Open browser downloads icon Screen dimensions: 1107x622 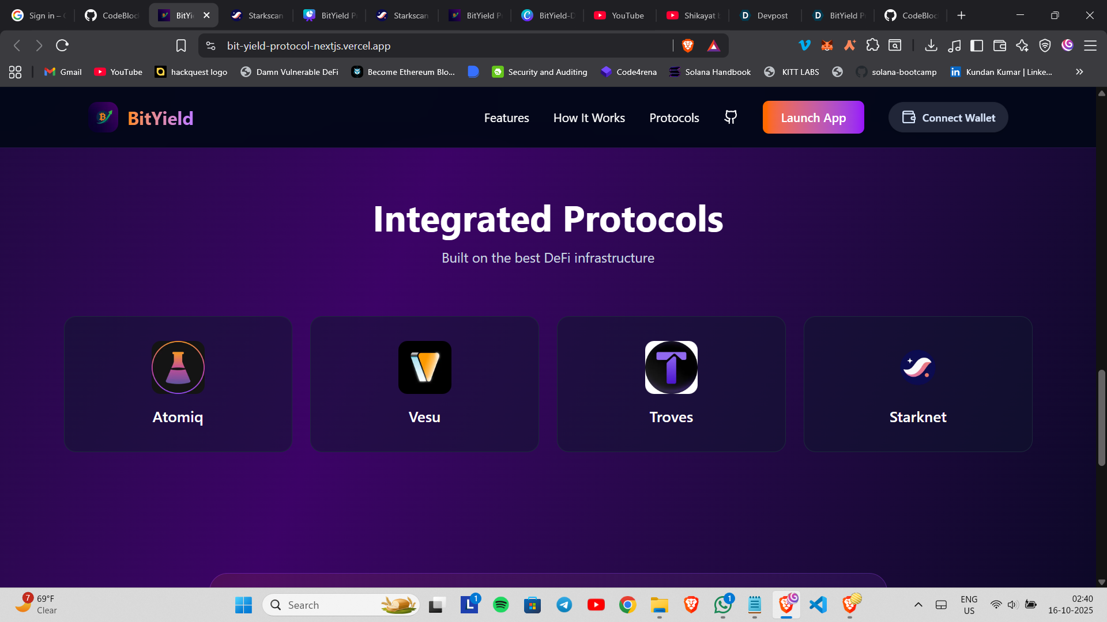click(x=931, y=45)
